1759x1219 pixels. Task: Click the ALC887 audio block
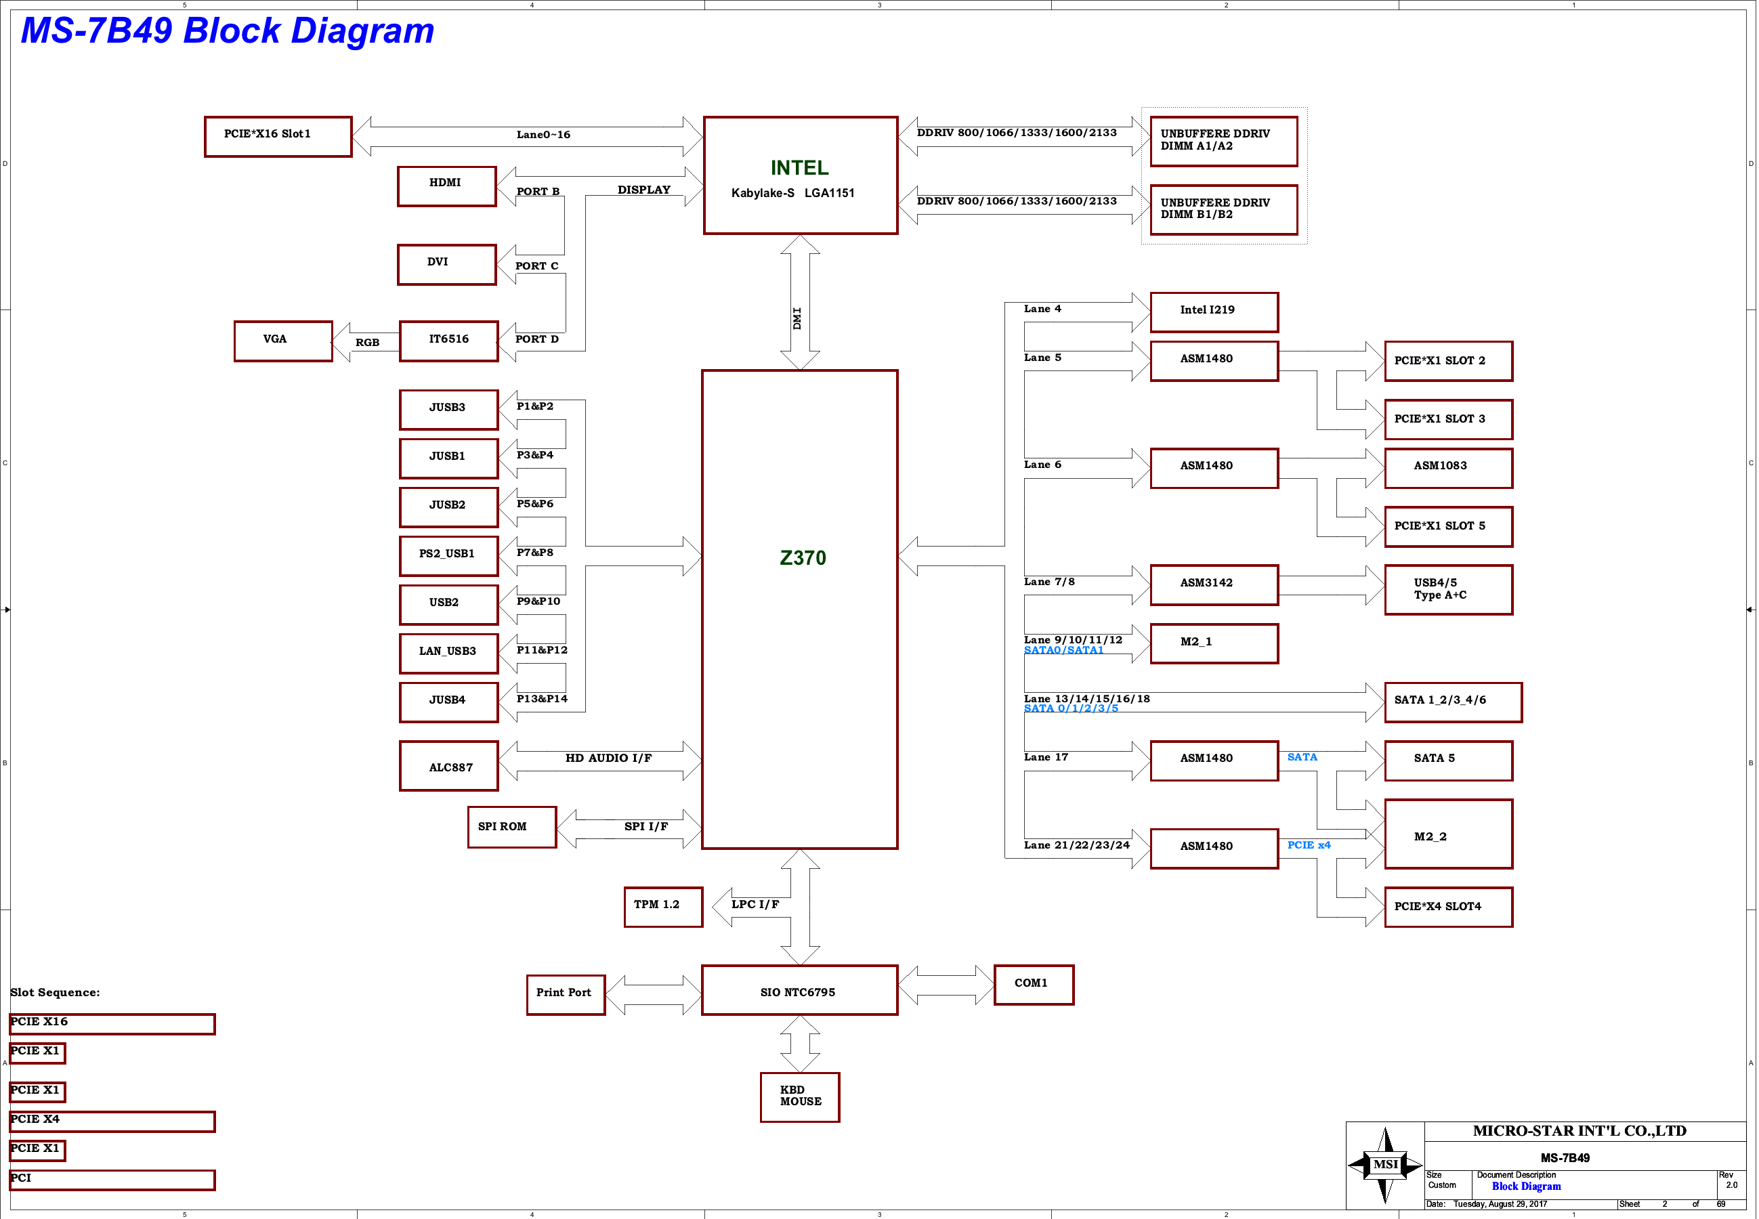pos(448,765)
